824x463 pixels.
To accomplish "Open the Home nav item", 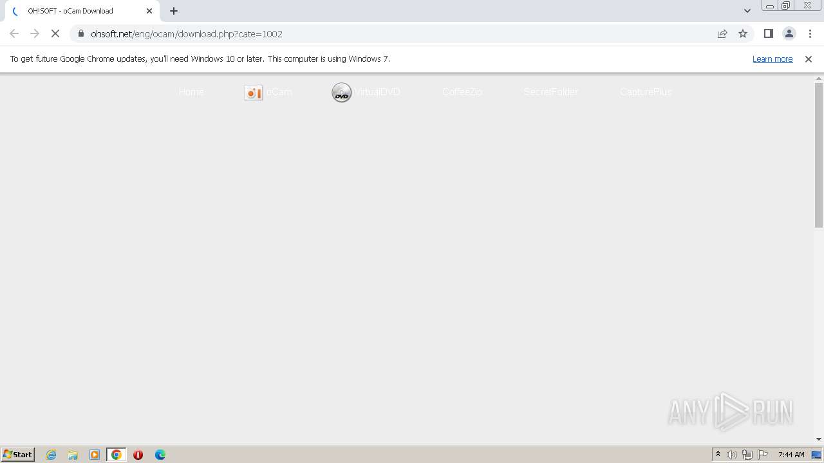I will coord(191,92).
